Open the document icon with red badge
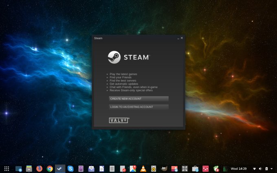Screen dimensions: 277x173 click(x=123, y=169)
